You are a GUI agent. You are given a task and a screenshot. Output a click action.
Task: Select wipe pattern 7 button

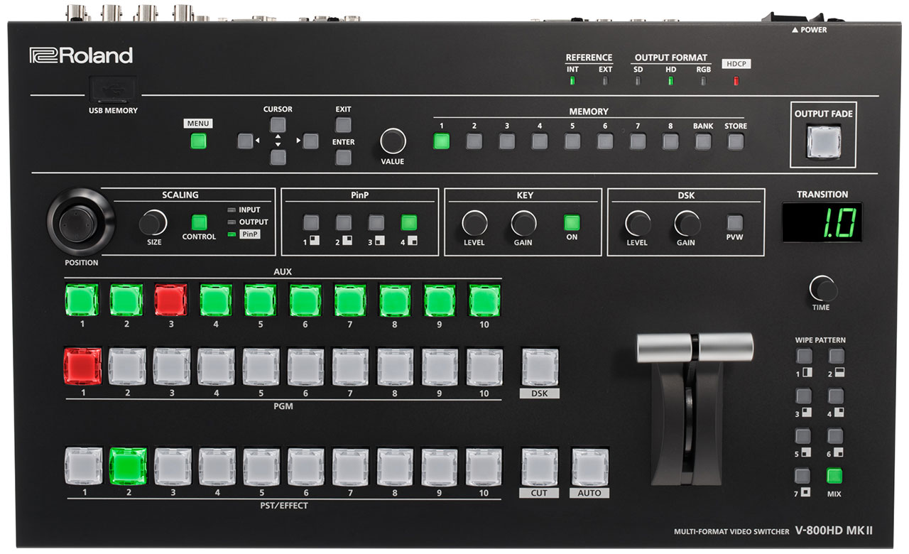(x=803, y=476)
